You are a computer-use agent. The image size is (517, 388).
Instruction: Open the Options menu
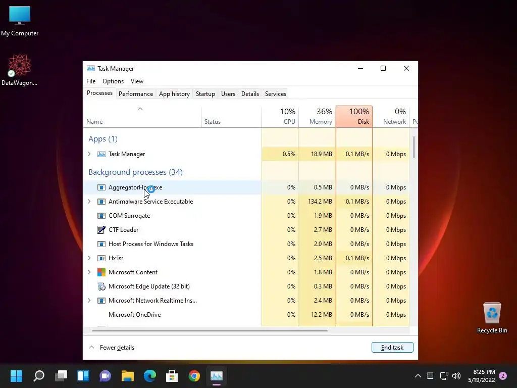(x=113, y=81)
